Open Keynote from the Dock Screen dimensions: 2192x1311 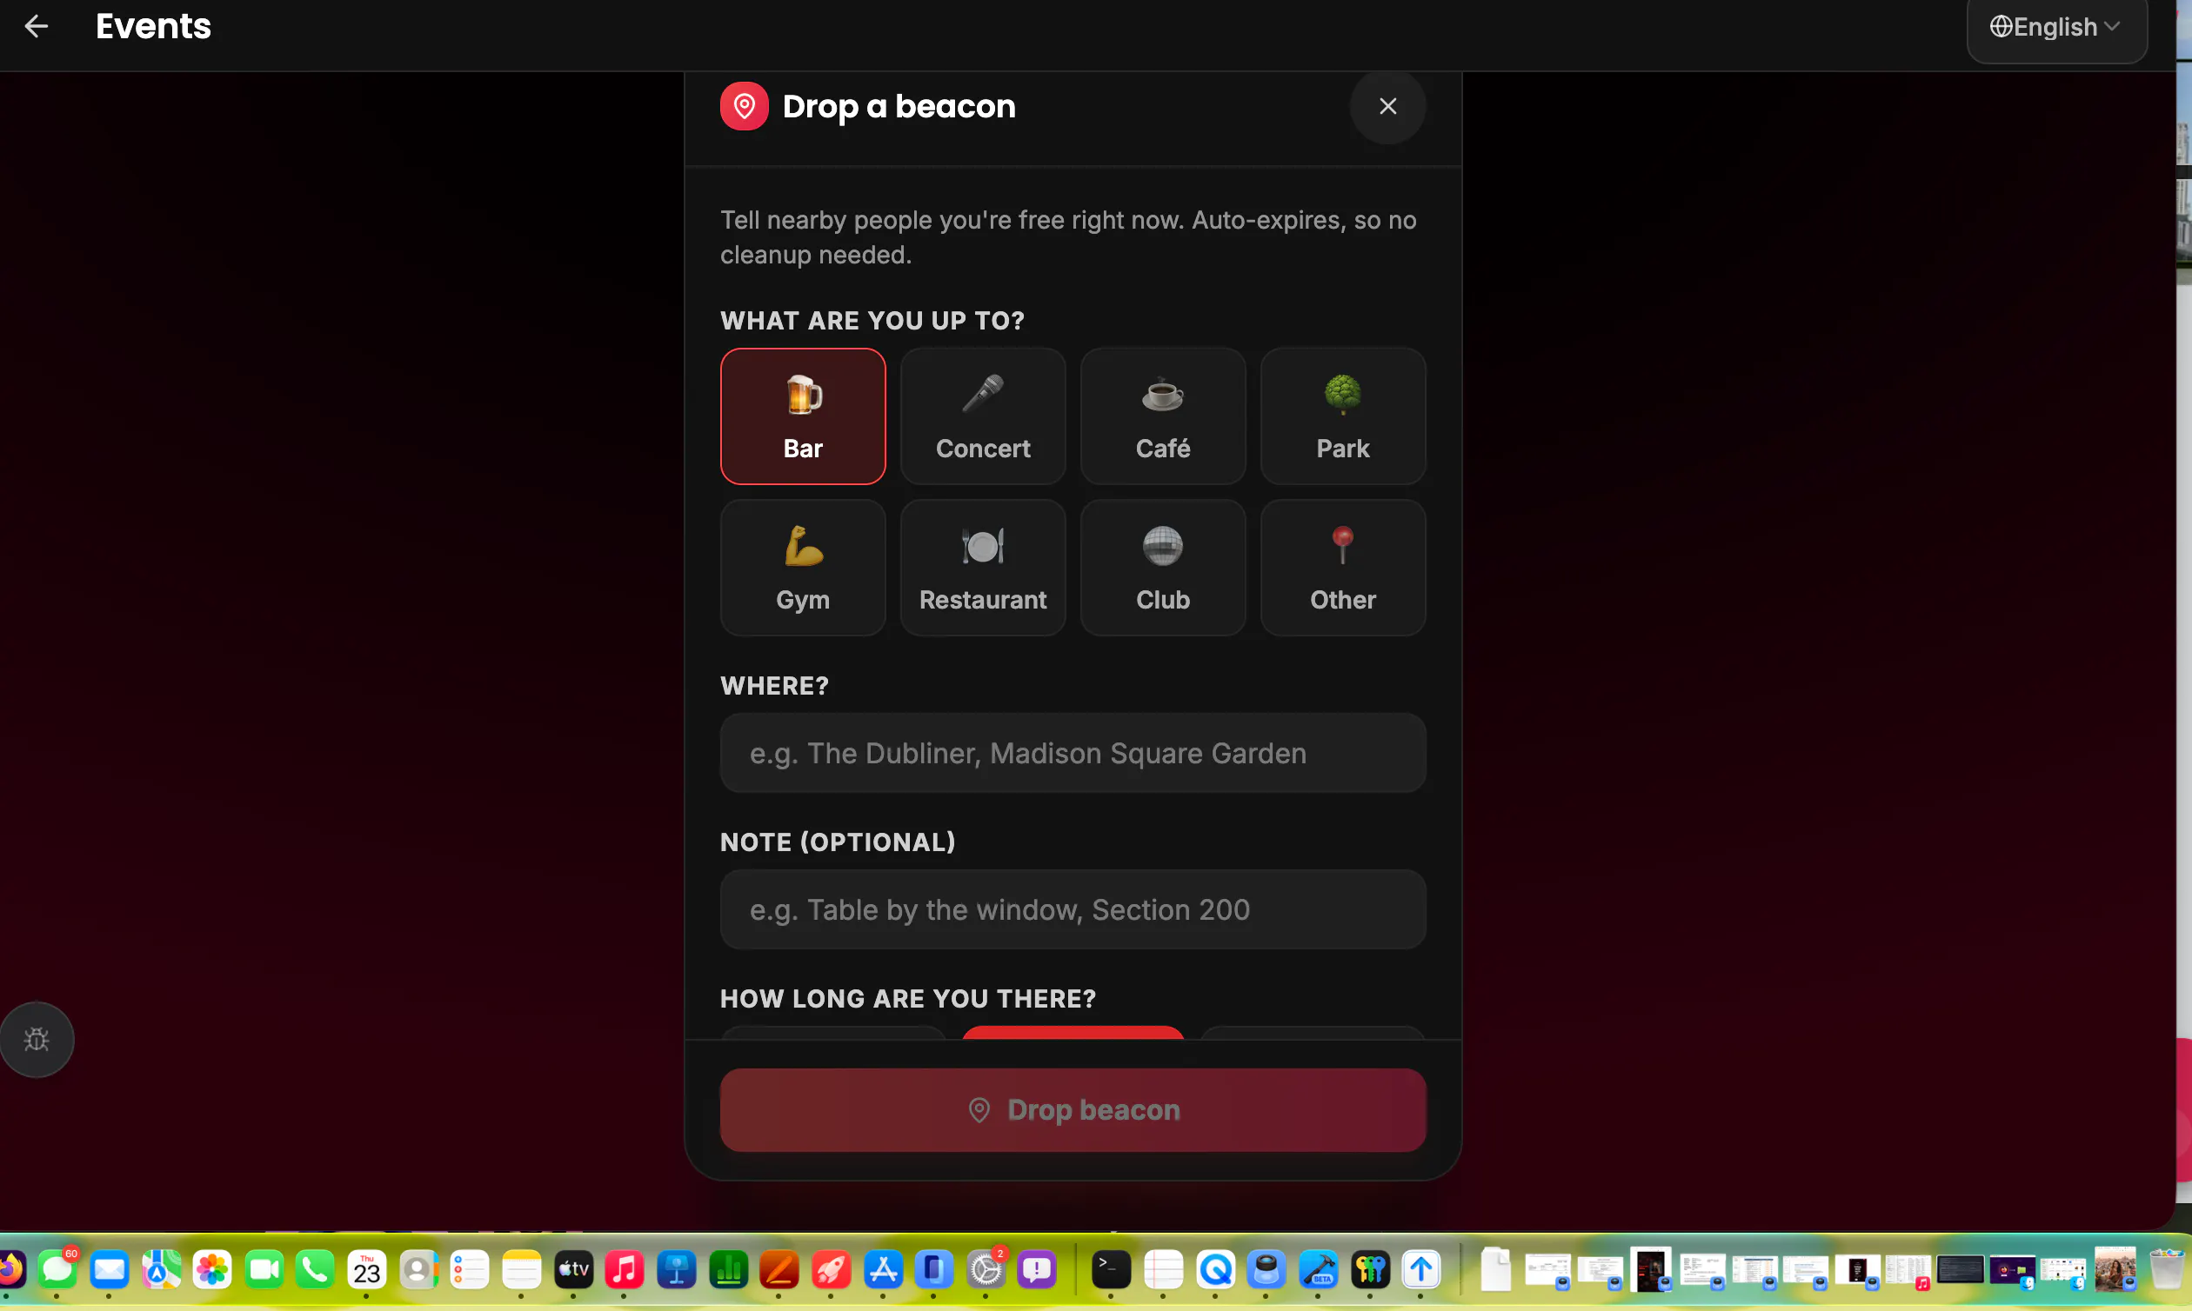[x=676, y=1271]
